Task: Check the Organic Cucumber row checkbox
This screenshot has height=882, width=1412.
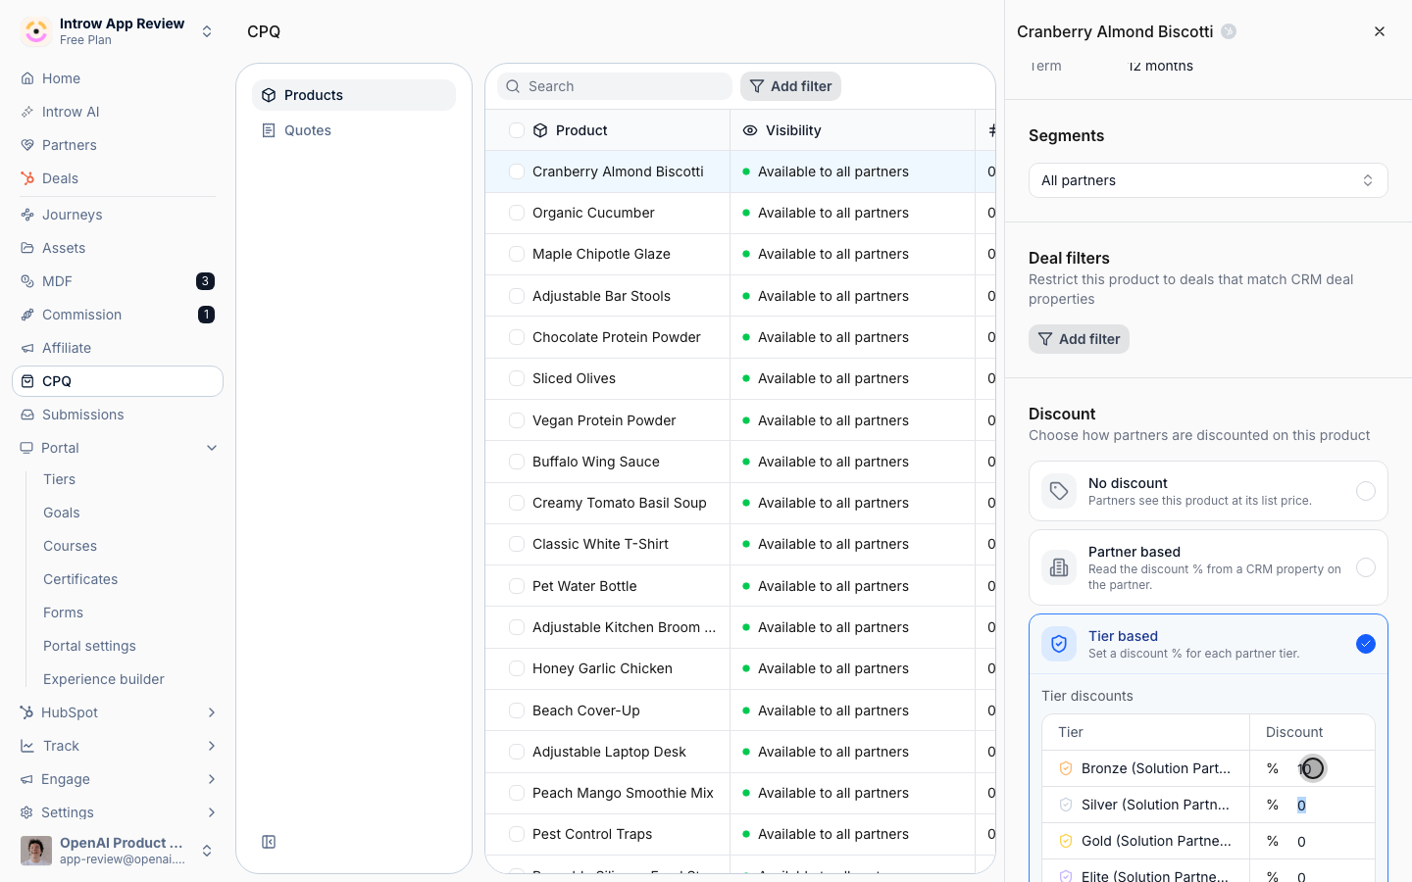Action: (517, 213)
